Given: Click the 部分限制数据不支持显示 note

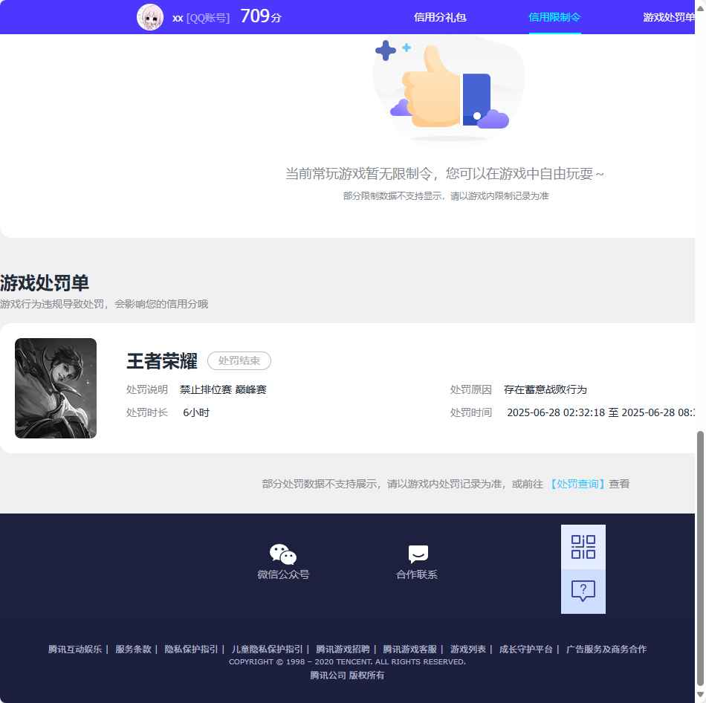Looking at the screenshot, I should [x=445, y=196].
